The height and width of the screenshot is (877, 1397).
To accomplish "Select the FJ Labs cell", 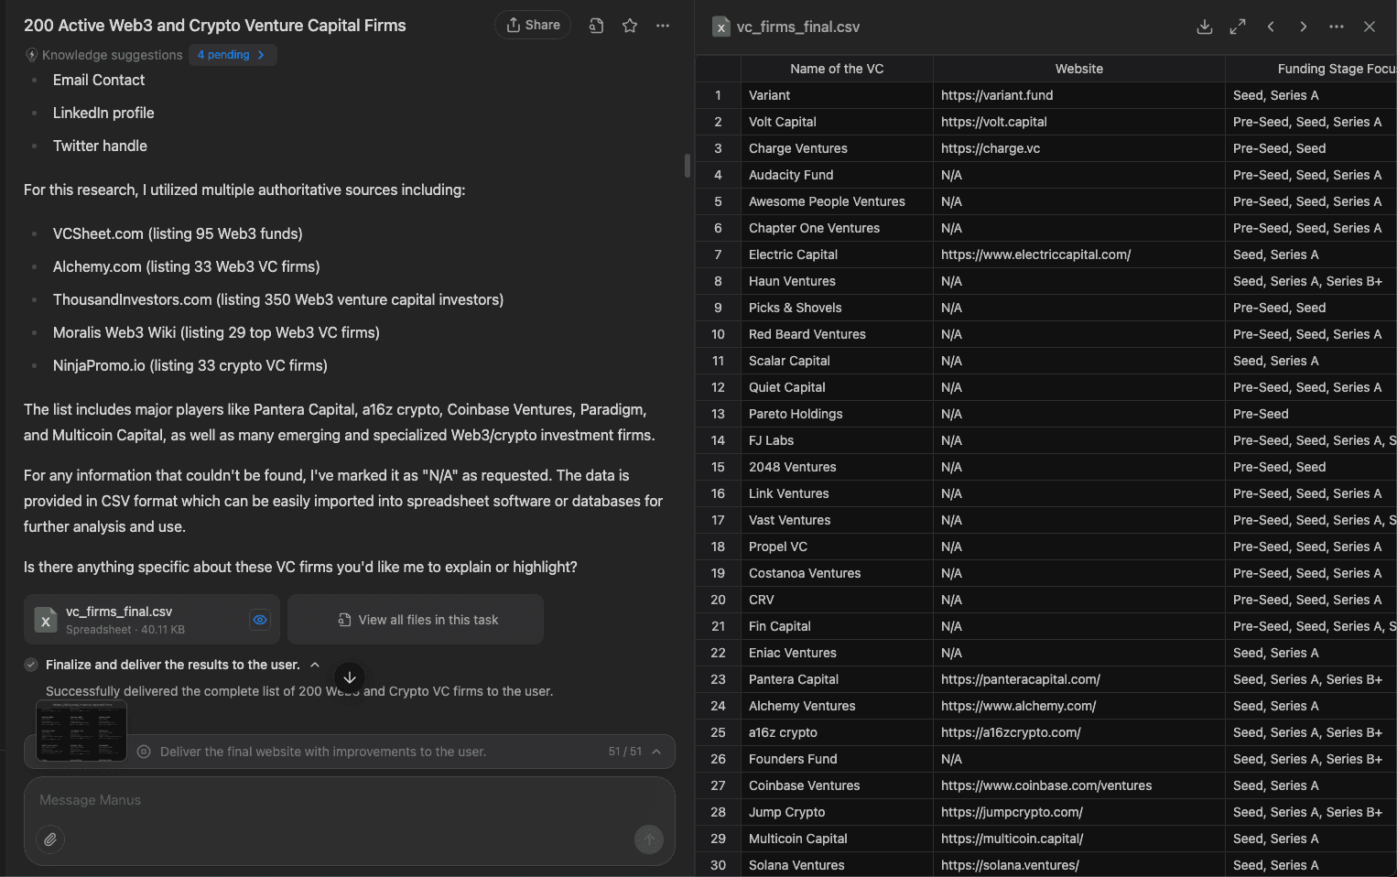I will coord(837,440).
